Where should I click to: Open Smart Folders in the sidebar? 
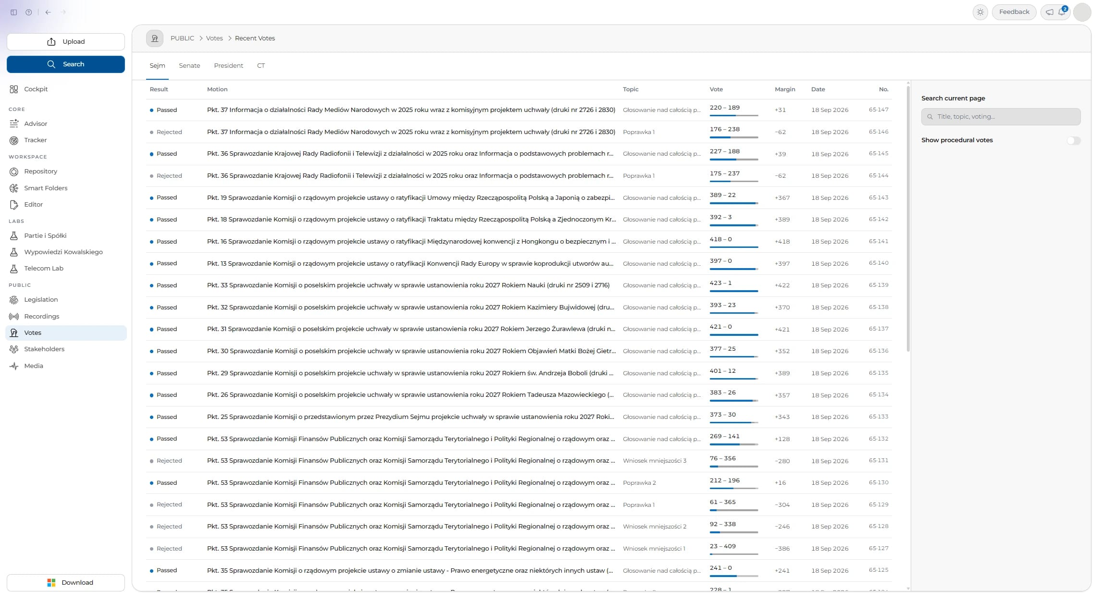[x=66, y=188]
